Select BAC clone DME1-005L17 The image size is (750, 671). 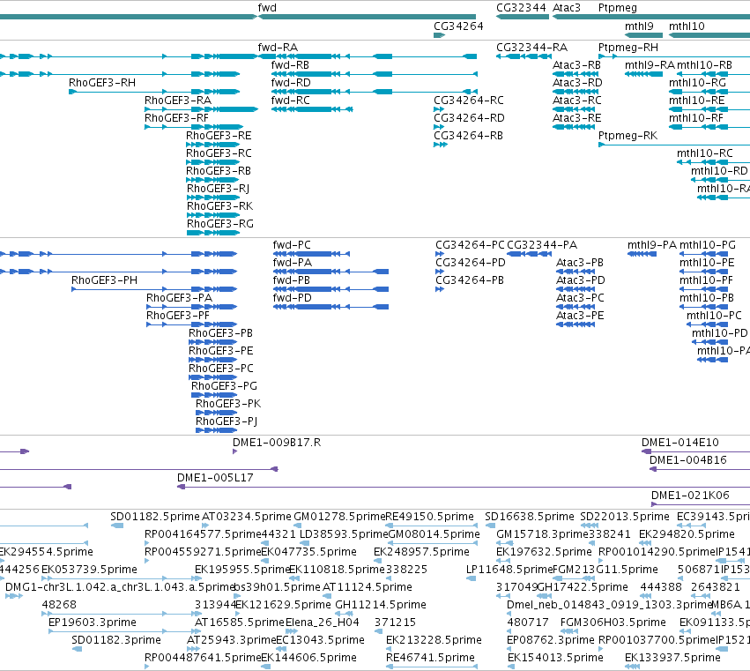click(464, 488)
